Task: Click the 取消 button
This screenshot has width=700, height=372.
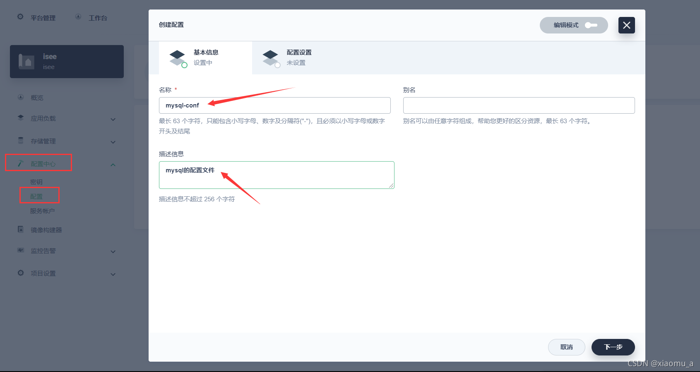Action: click(x=566, y=347)
